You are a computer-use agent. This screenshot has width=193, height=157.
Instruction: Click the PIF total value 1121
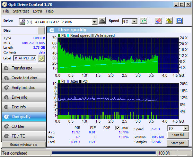(x=92, y=142)
